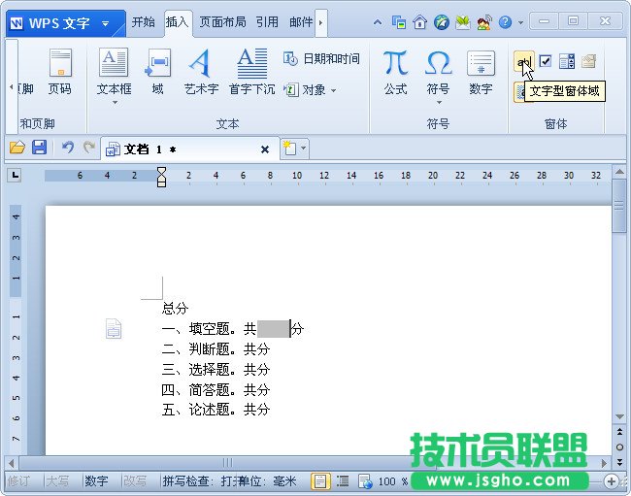Click the document icon in left margin
Viewport: 631px width, 496px height.
pyautogui.click(x=114, y=328)
